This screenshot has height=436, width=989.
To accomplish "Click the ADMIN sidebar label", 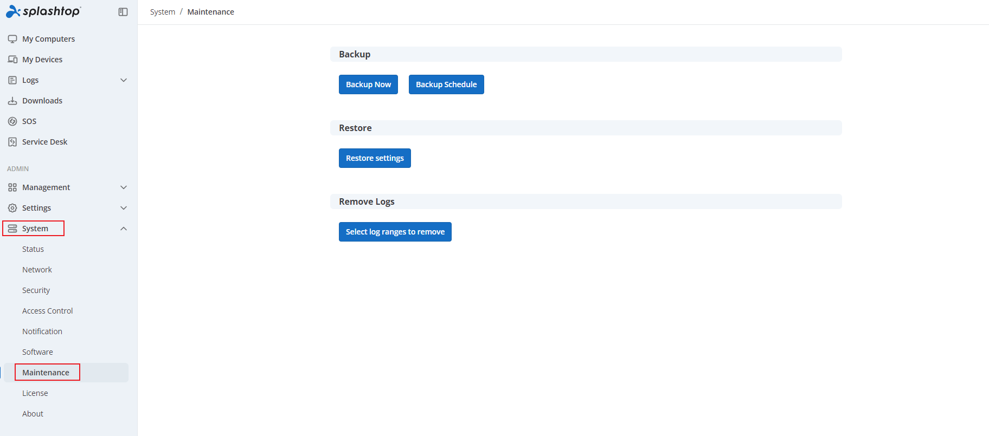I will coord(18,169).
